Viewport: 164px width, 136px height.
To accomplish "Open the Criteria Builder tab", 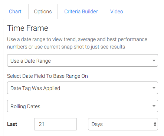I will click(x=81, y=11).
